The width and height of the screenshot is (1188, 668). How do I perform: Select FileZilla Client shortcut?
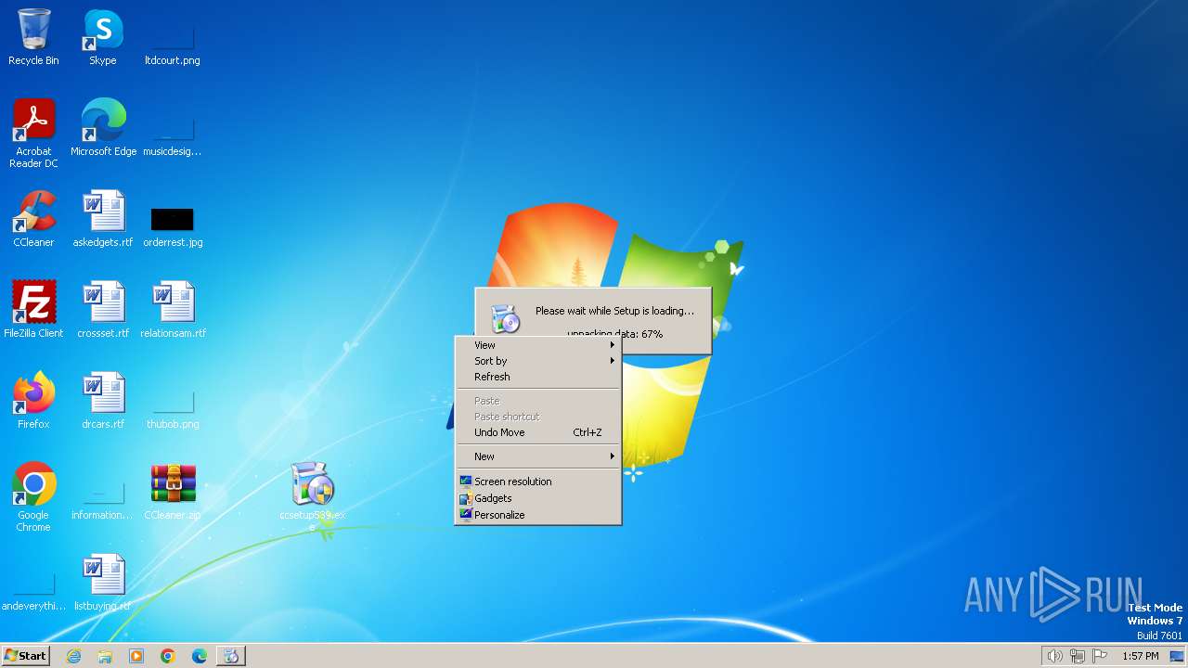click(x=33, y=310)
